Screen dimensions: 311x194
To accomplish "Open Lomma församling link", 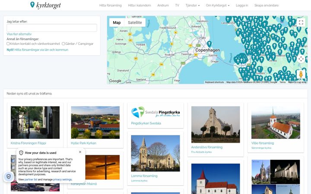I will coord(144,176).
